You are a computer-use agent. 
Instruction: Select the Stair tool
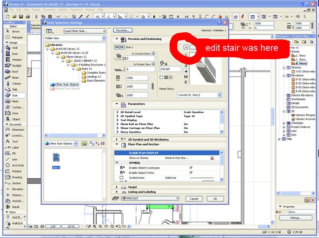[15, 95]
